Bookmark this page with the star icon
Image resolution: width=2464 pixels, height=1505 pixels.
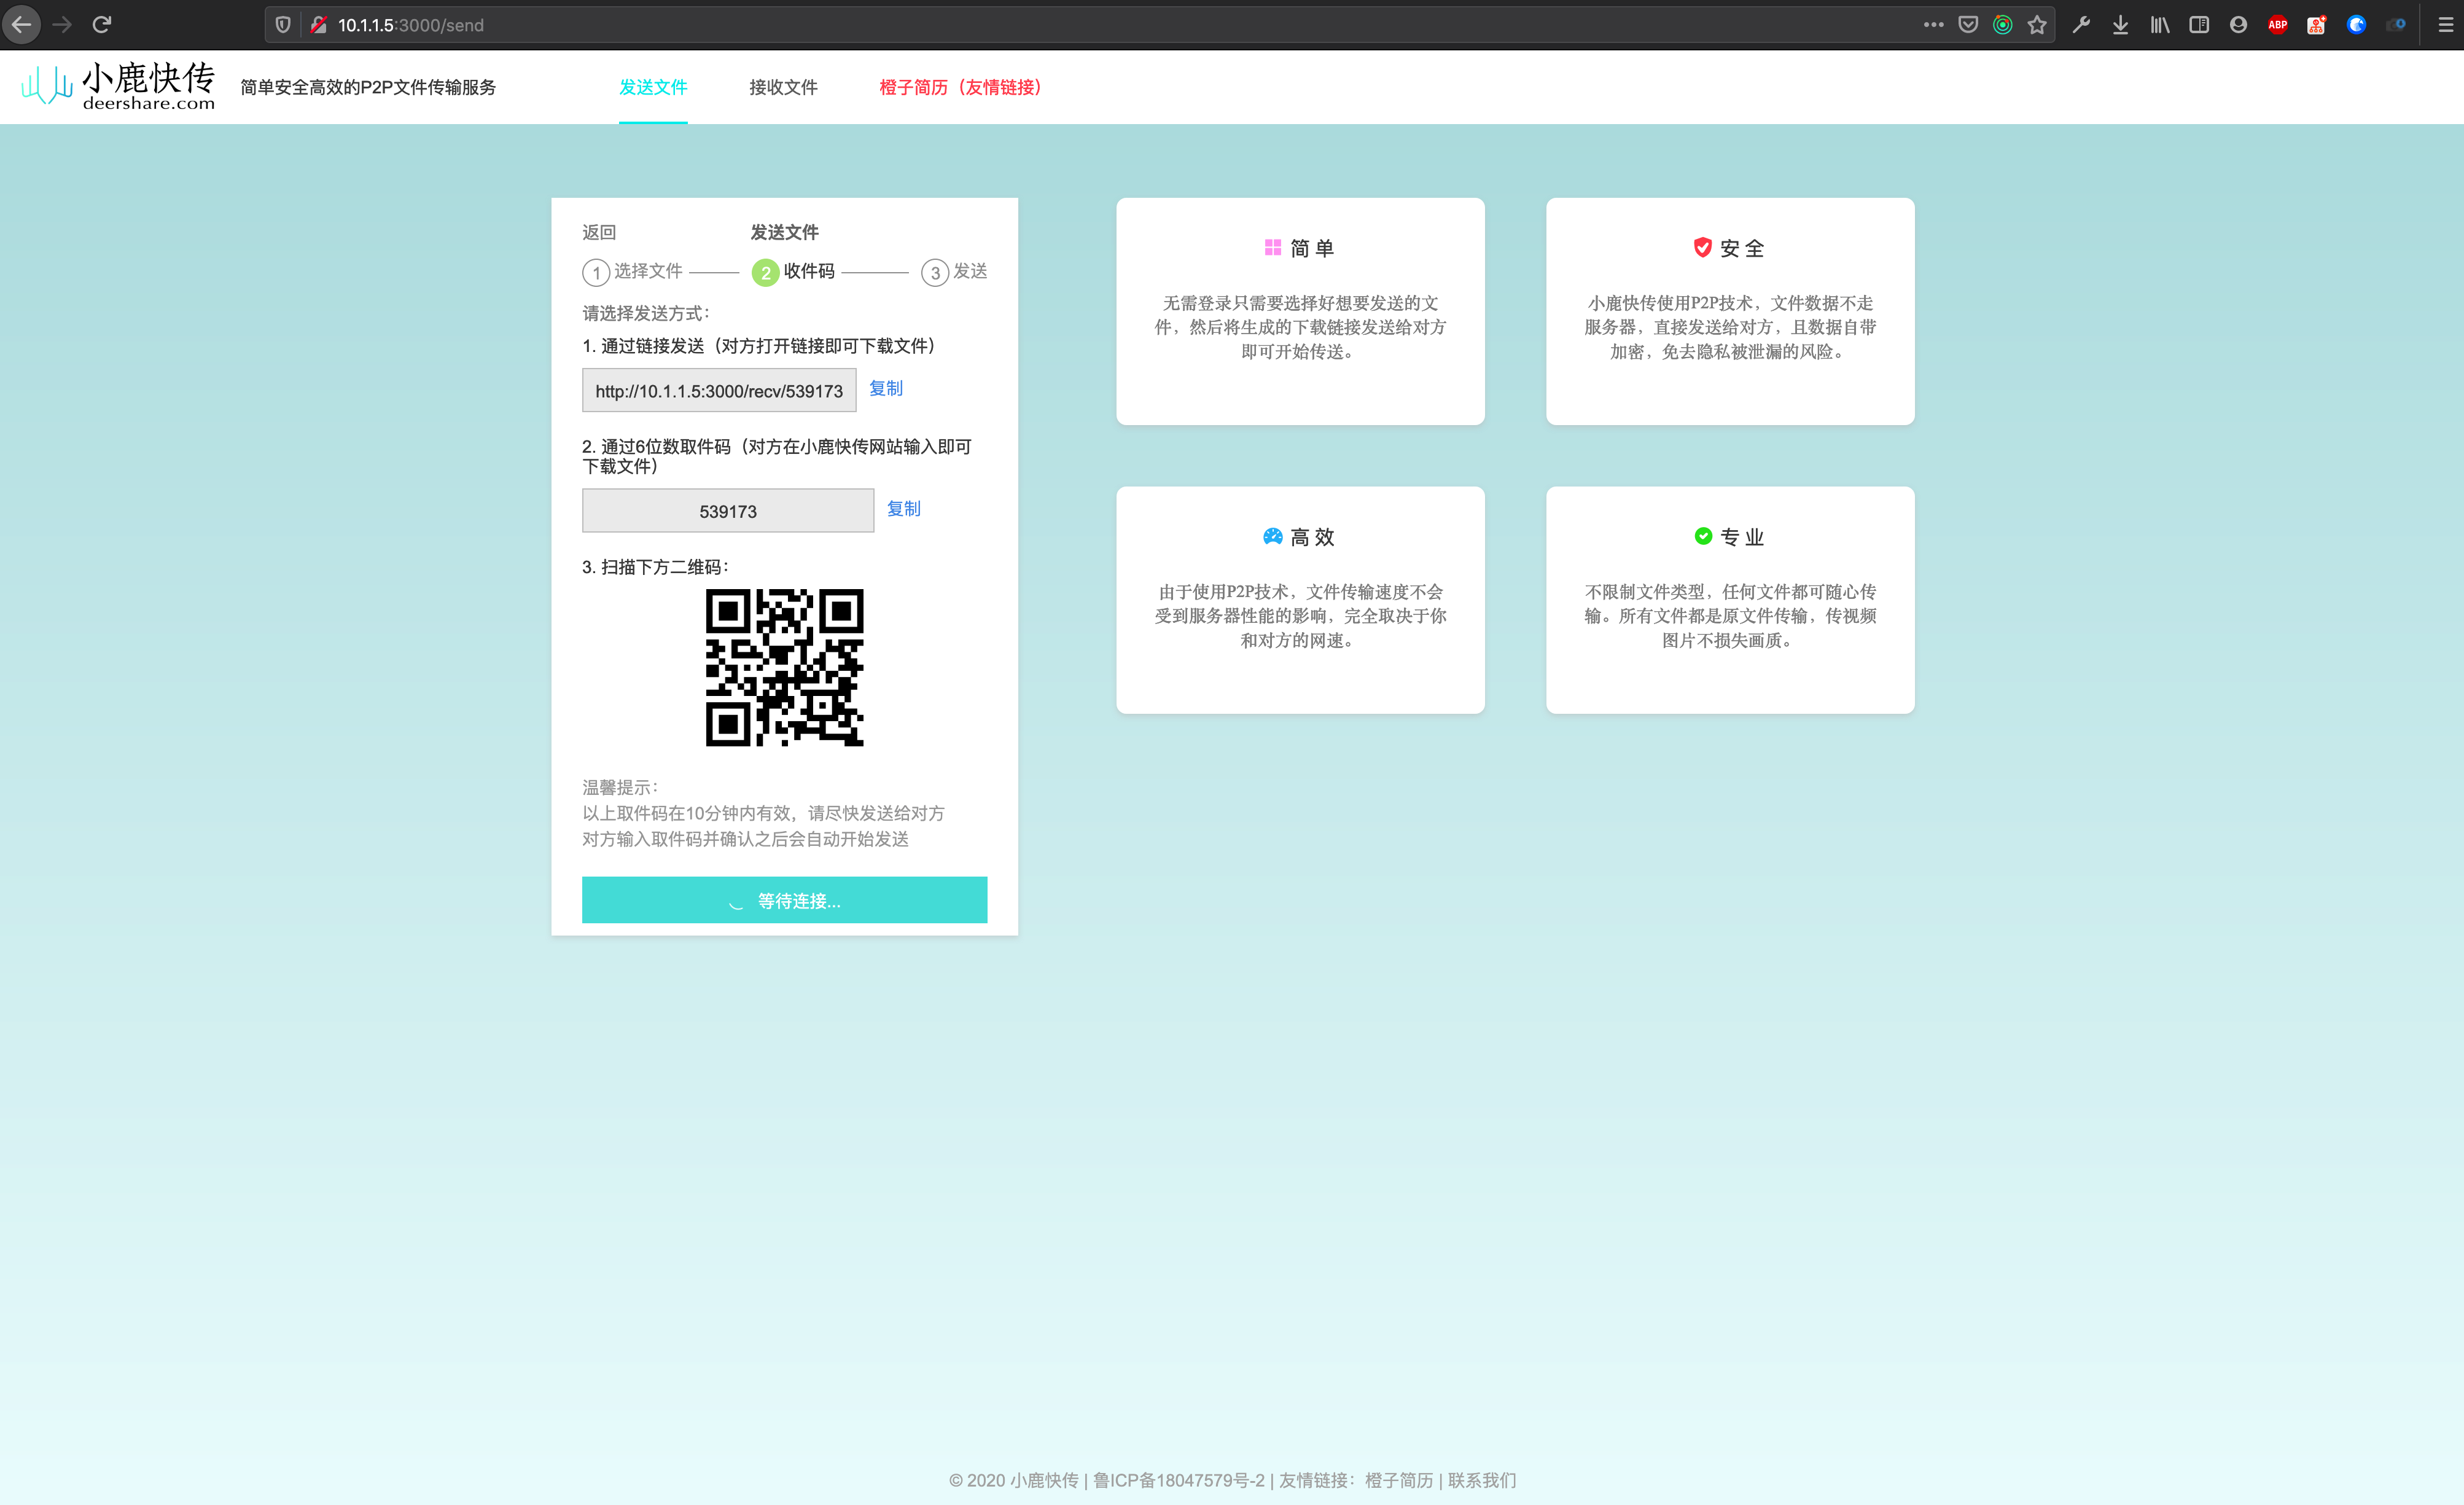click(x=2037, y=25)
